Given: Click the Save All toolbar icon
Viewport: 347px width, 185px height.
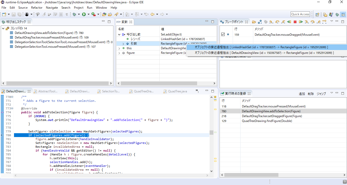Looking at the screenshot, I should point(19,14).
